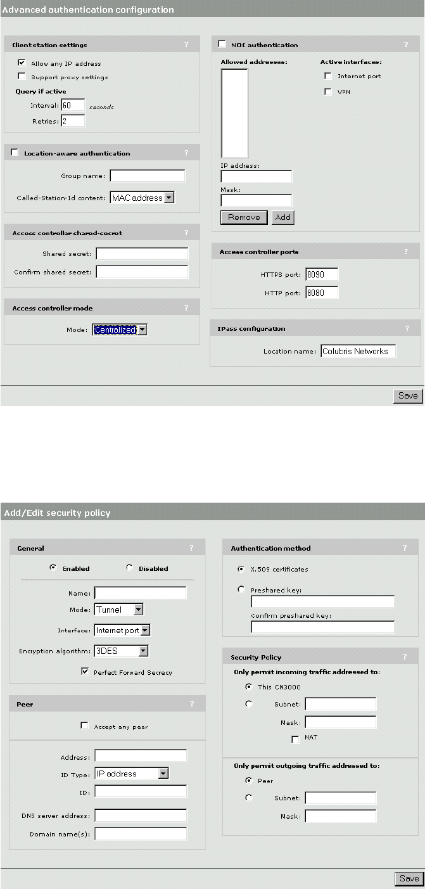Show help for Access controller shared-secret
Image resolution: width=425 pixels, height=889 pixels.
tap(186, 233)
